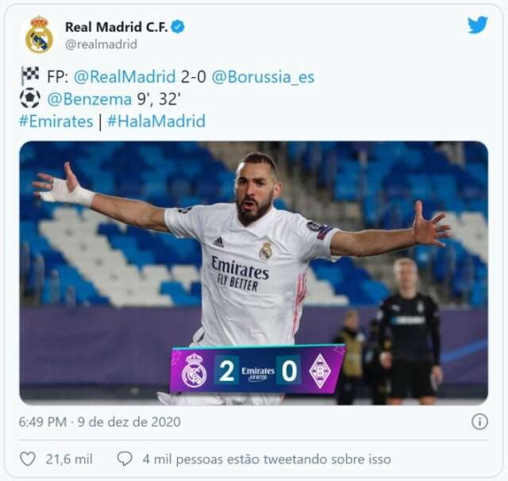Viewport: 508px width, 481px height.
Task: Open the tweet's match photo
Action: (254, 273)
